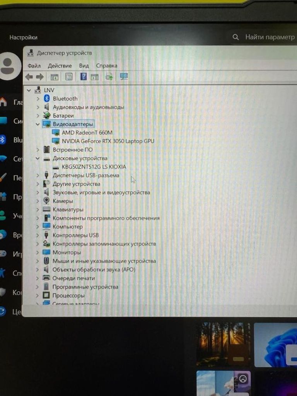Click the Процессоры chip icon

(x=46, y=295)
